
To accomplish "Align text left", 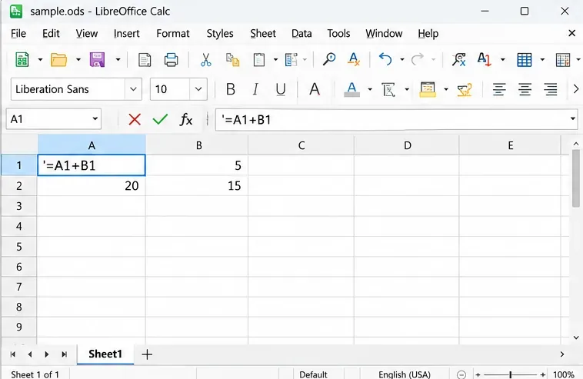I will click(x=499, y=89).
